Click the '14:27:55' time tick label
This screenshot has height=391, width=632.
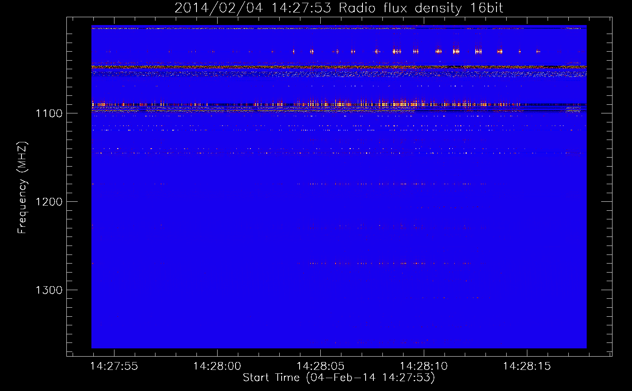click(x=114, y=366)
